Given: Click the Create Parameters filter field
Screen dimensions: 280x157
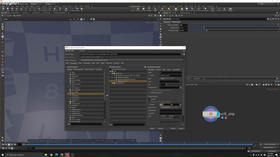Looking at the screenshot, I should (87, 124).
